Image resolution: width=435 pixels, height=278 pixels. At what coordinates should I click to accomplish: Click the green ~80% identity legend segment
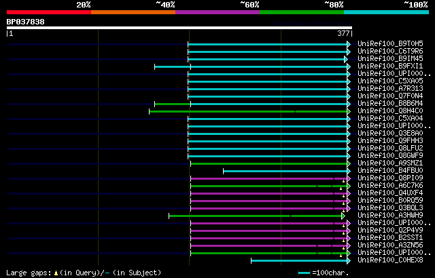pos(302,12)
